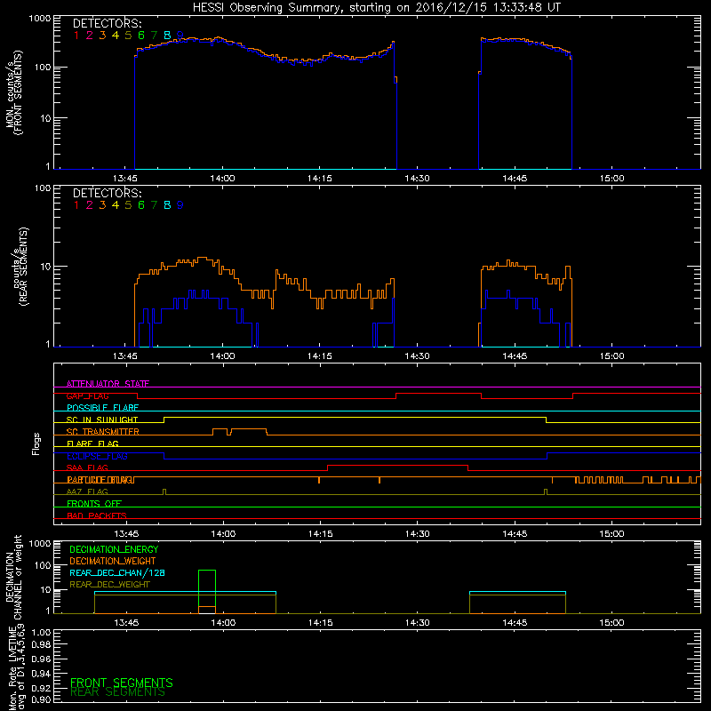Image resolution: width=711 pixels, height=711 pixels.
Task: Click orange detector number 3 in front segments legend
Action: (102, 36)
